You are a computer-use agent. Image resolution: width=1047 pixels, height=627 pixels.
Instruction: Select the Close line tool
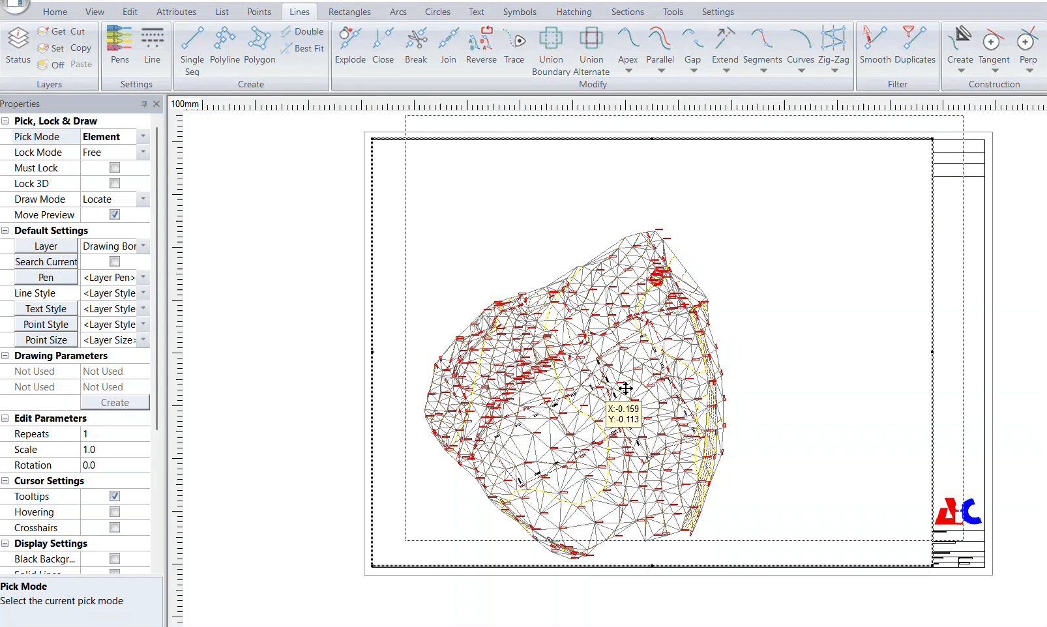click(383, 46)
